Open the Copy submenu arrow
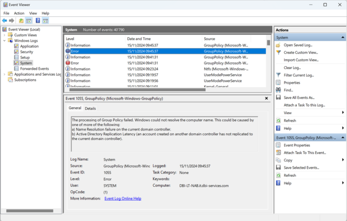The height and width of the screenshot is (221, 347). click(343, 160)
